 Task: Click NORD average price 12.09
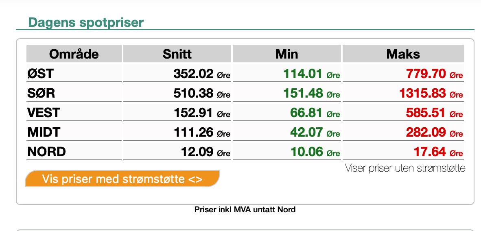(x=197, y=152)
